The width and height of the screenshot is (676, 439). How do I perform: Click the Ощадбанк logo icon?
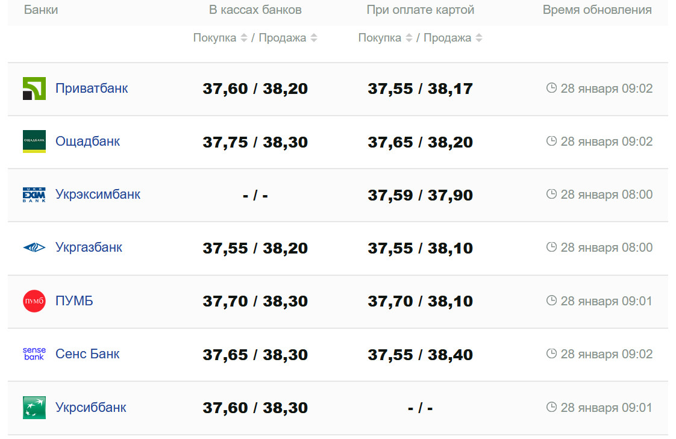34,142
